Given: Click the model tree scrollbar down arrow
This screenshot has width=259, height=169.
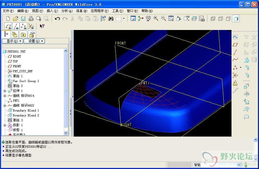Looking at the screenshot, I should pyautogui.click(x=66, y=133).
